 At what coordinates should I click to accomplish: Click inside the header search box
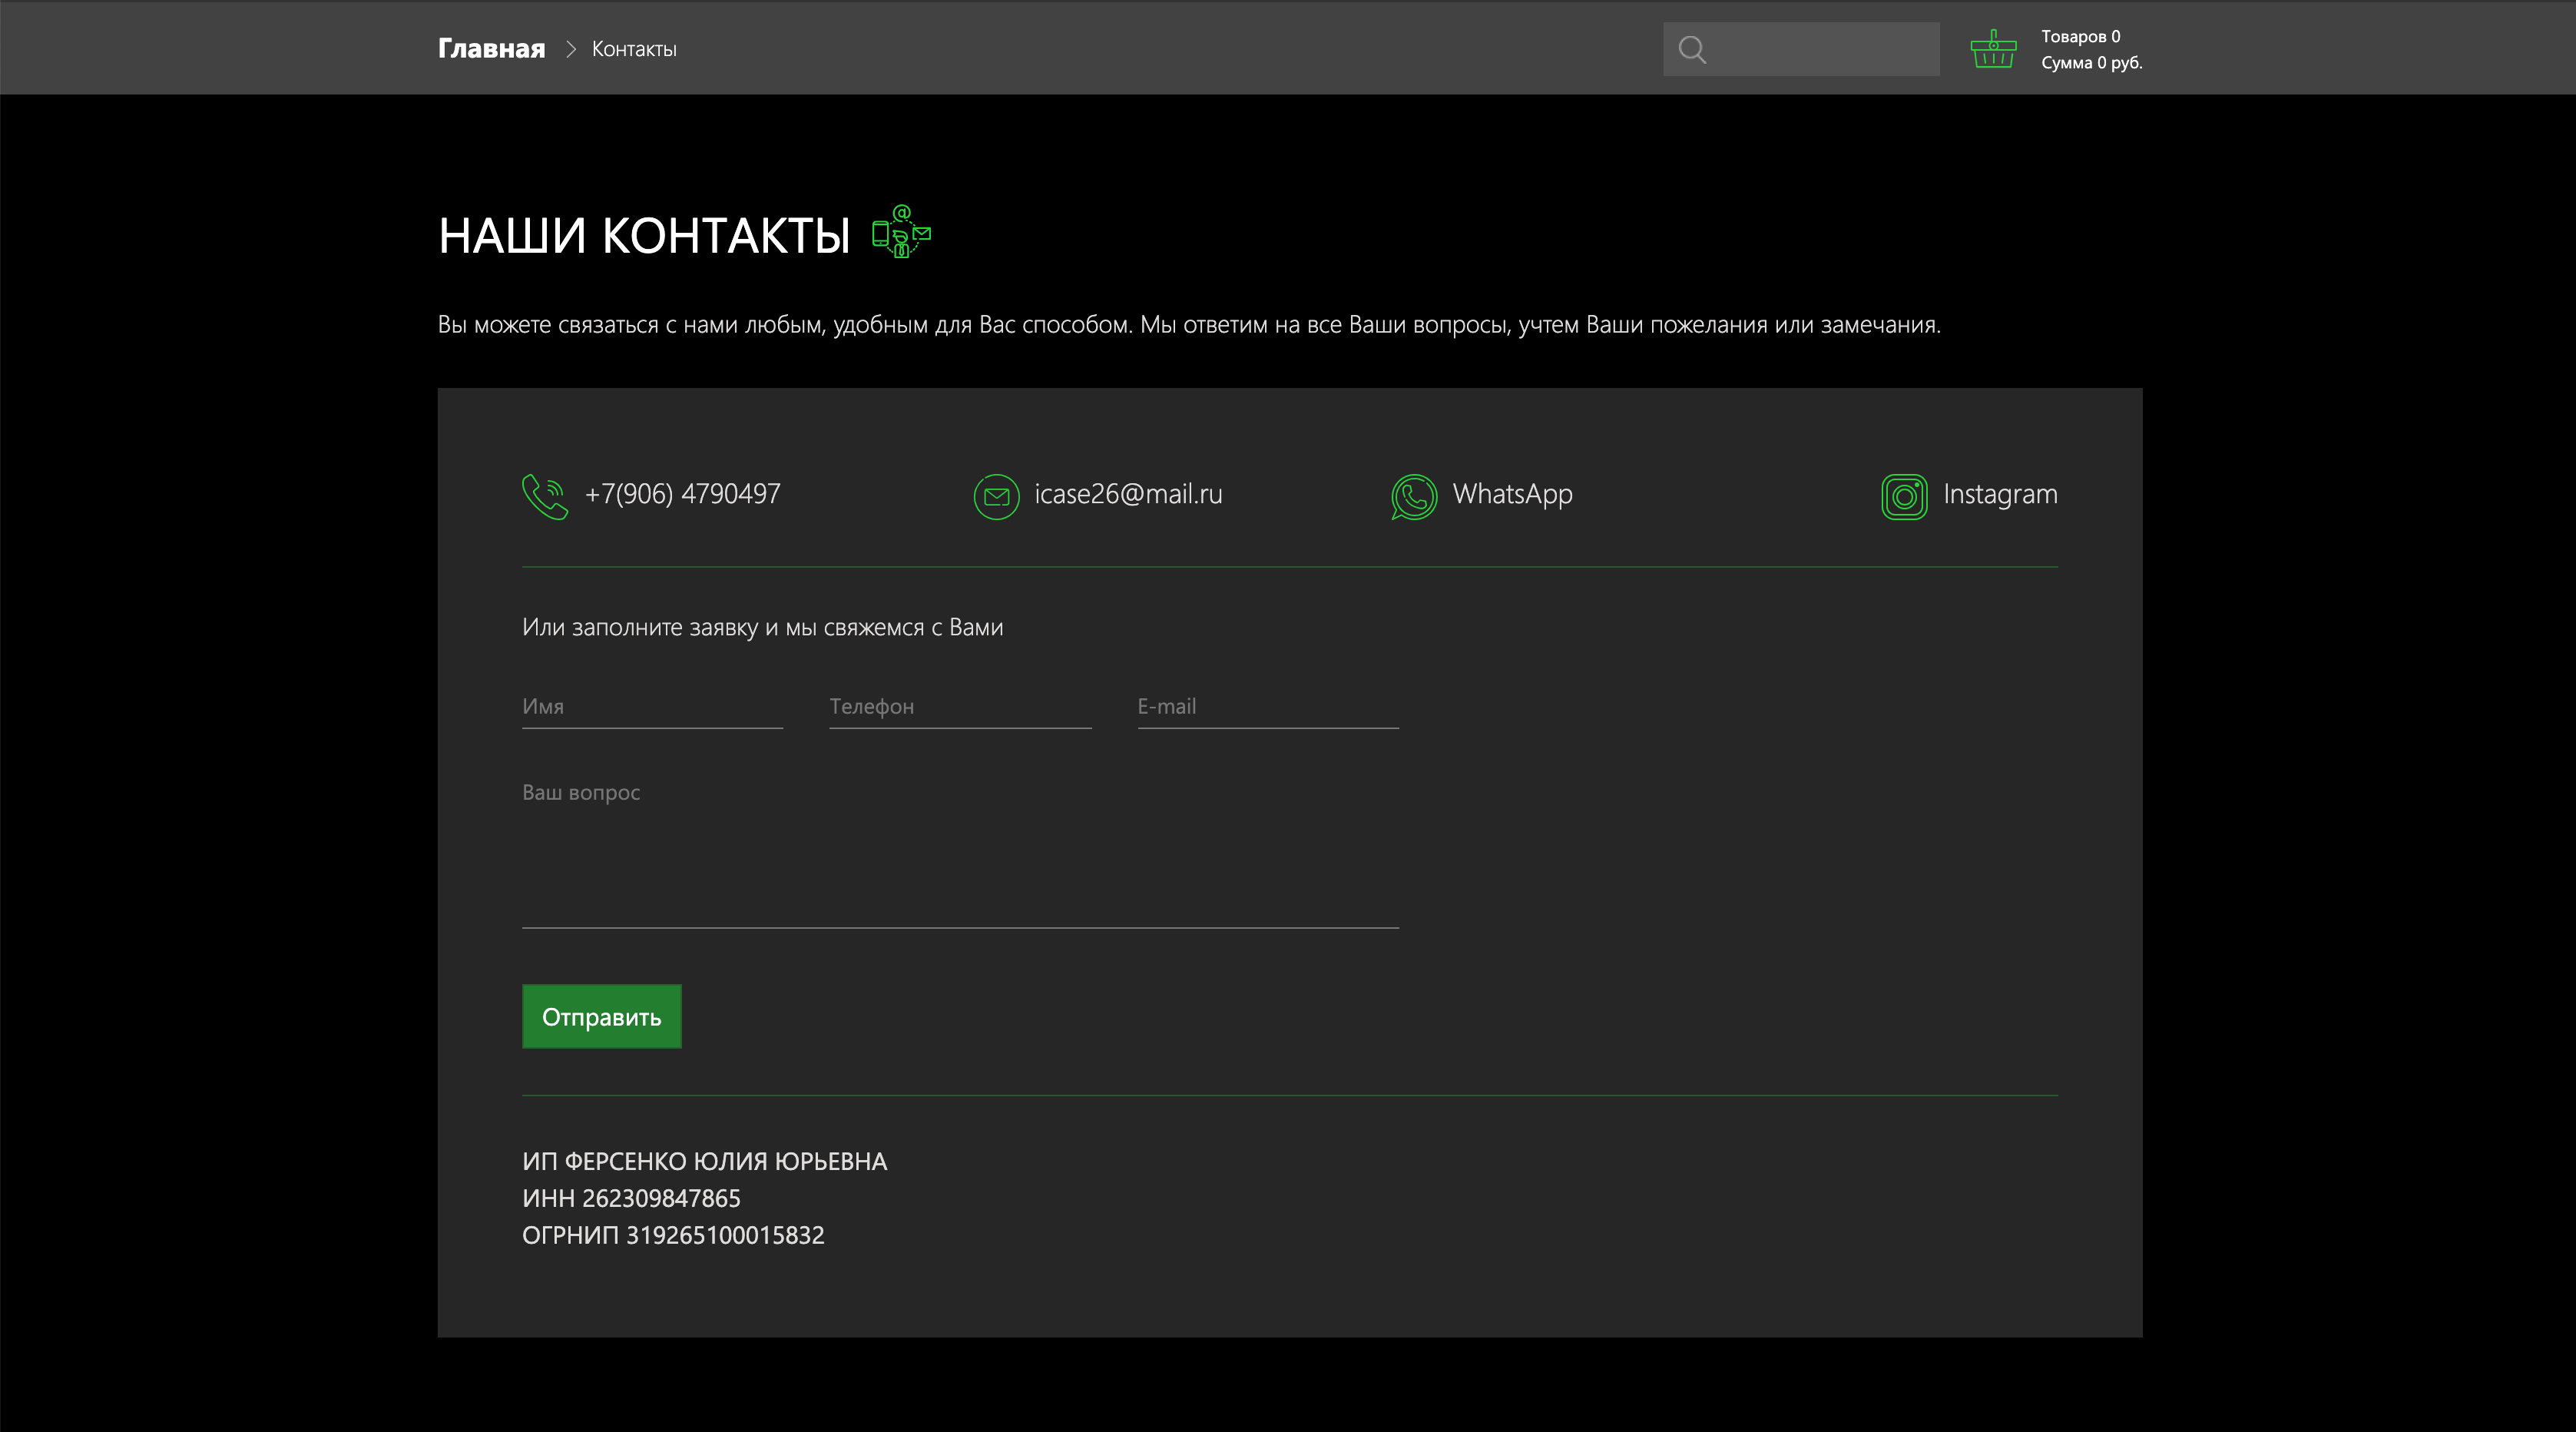point(1801,49)
